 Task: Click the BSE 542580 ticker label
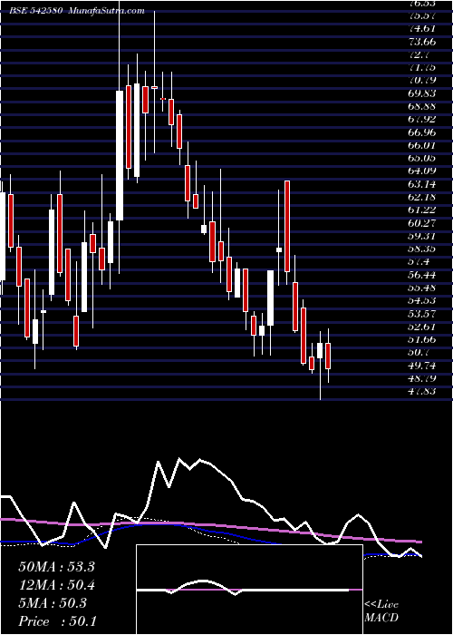(x=37, y=11)
